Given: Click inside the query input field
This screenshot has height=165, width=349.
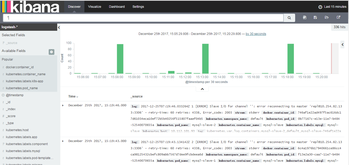Looking at the screenshot, I should click(142, 18).
